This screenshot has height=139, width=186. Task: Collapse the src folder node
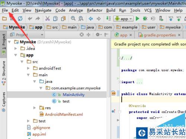click(x=22, y=62)
